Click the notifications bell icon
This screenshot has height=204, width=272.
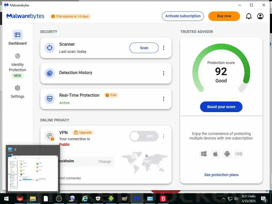point(249,16)
